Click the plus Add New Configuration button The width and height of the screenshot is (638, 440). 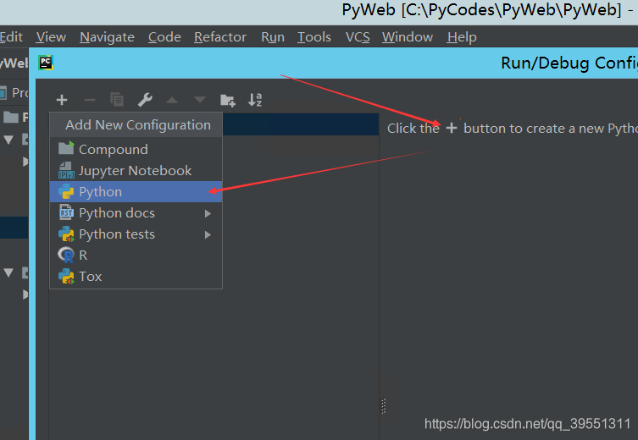pyautogui.click(x=62, y=100)
